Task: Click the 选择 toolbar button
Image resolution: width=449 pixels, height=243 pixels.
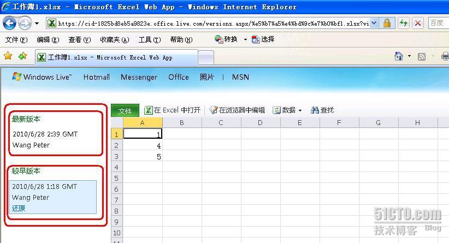Action: pos(263,39)
